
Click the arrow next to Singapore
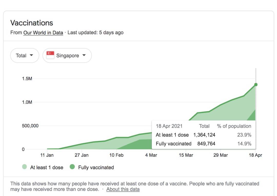[84, 55]
